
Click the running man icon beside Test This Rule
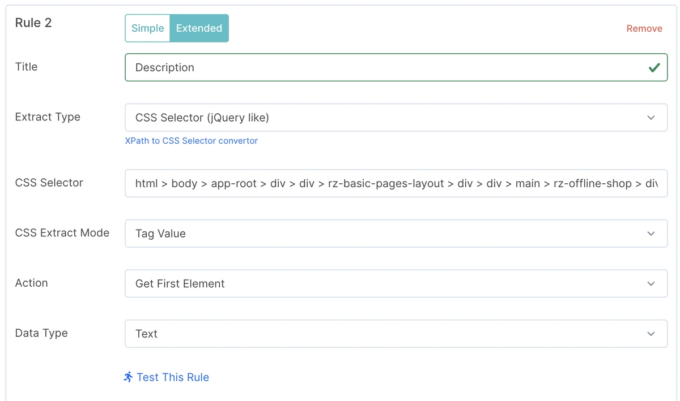(128, 377)
